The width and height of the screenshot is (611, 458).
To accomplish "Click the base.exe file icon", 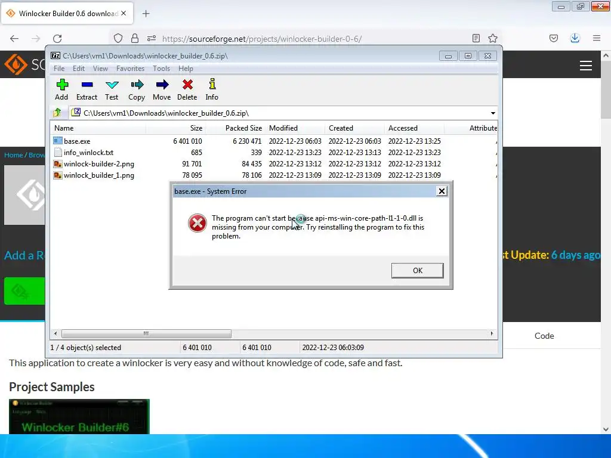I will 58,141.
